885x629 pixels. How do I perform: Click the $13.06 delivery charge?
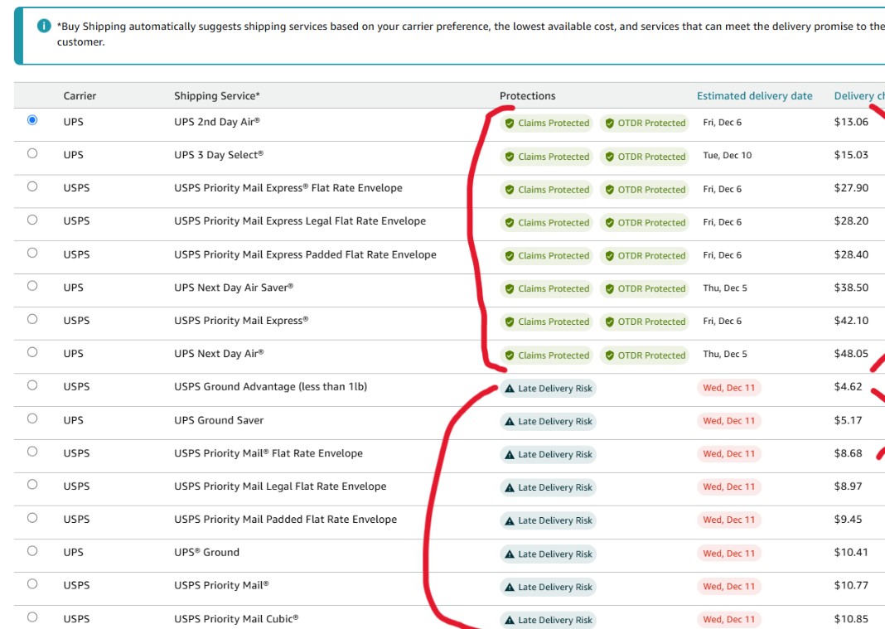tap(851, 122)
